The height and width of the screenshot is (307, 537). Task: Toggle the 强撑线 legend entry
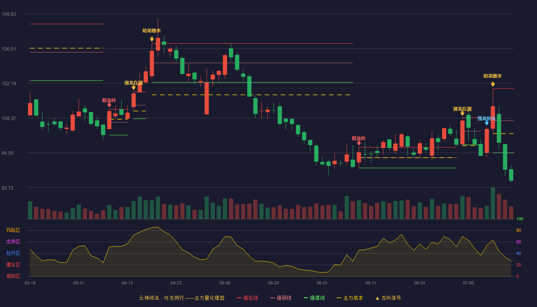(x=315, y=298)
